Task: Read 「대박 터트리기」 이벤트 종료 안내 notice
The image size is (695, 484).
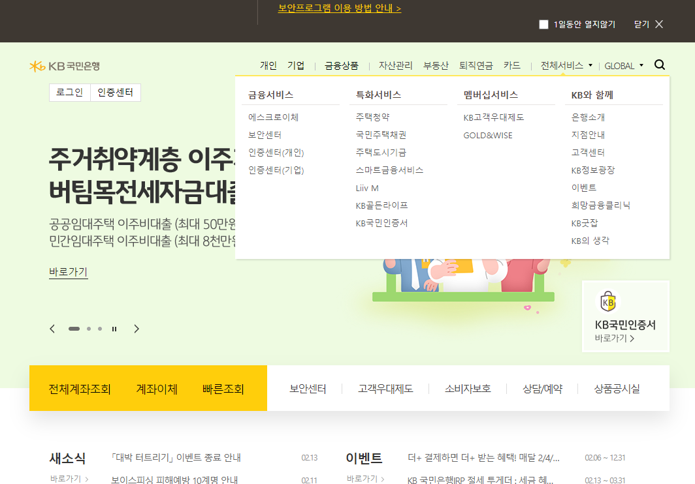Action: 176,457
